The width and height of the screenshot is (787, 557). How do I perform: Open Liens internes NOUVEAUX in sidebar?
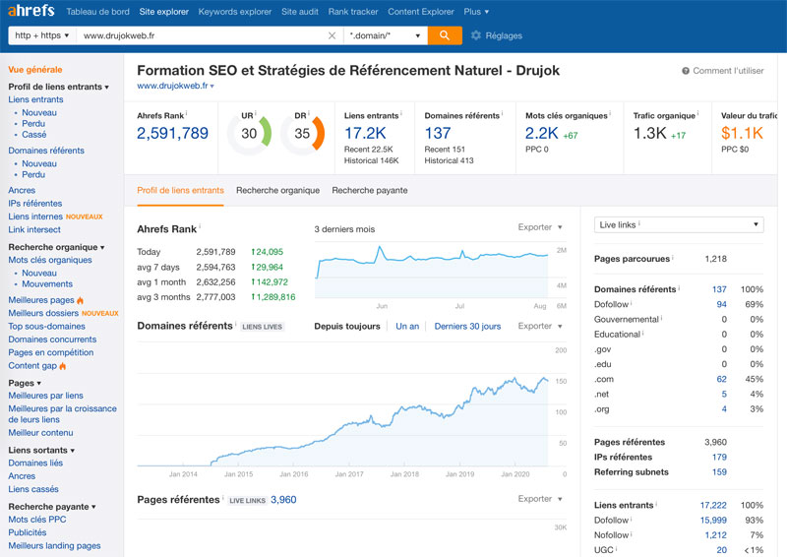(55, 217)
